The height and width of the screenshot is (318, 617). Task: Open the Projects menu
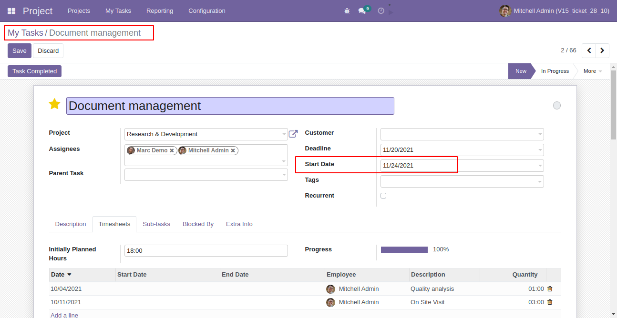pyautogui.click(x=79, y=10)
